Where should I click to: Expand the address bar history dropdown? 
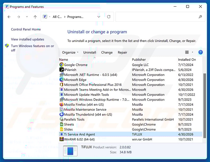pos(99,17)
